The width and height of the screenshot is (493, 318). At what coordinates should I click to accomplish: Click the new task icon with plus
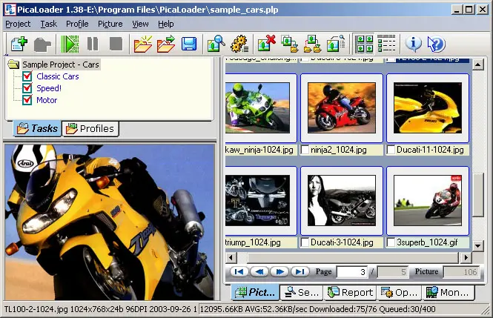tap(19, 44)
